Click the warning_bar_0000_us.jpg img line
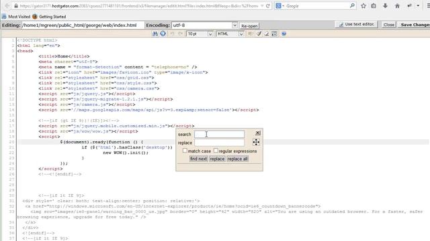Screen dimensions: 430x241 pyautogui.click(x=220, y=214)
